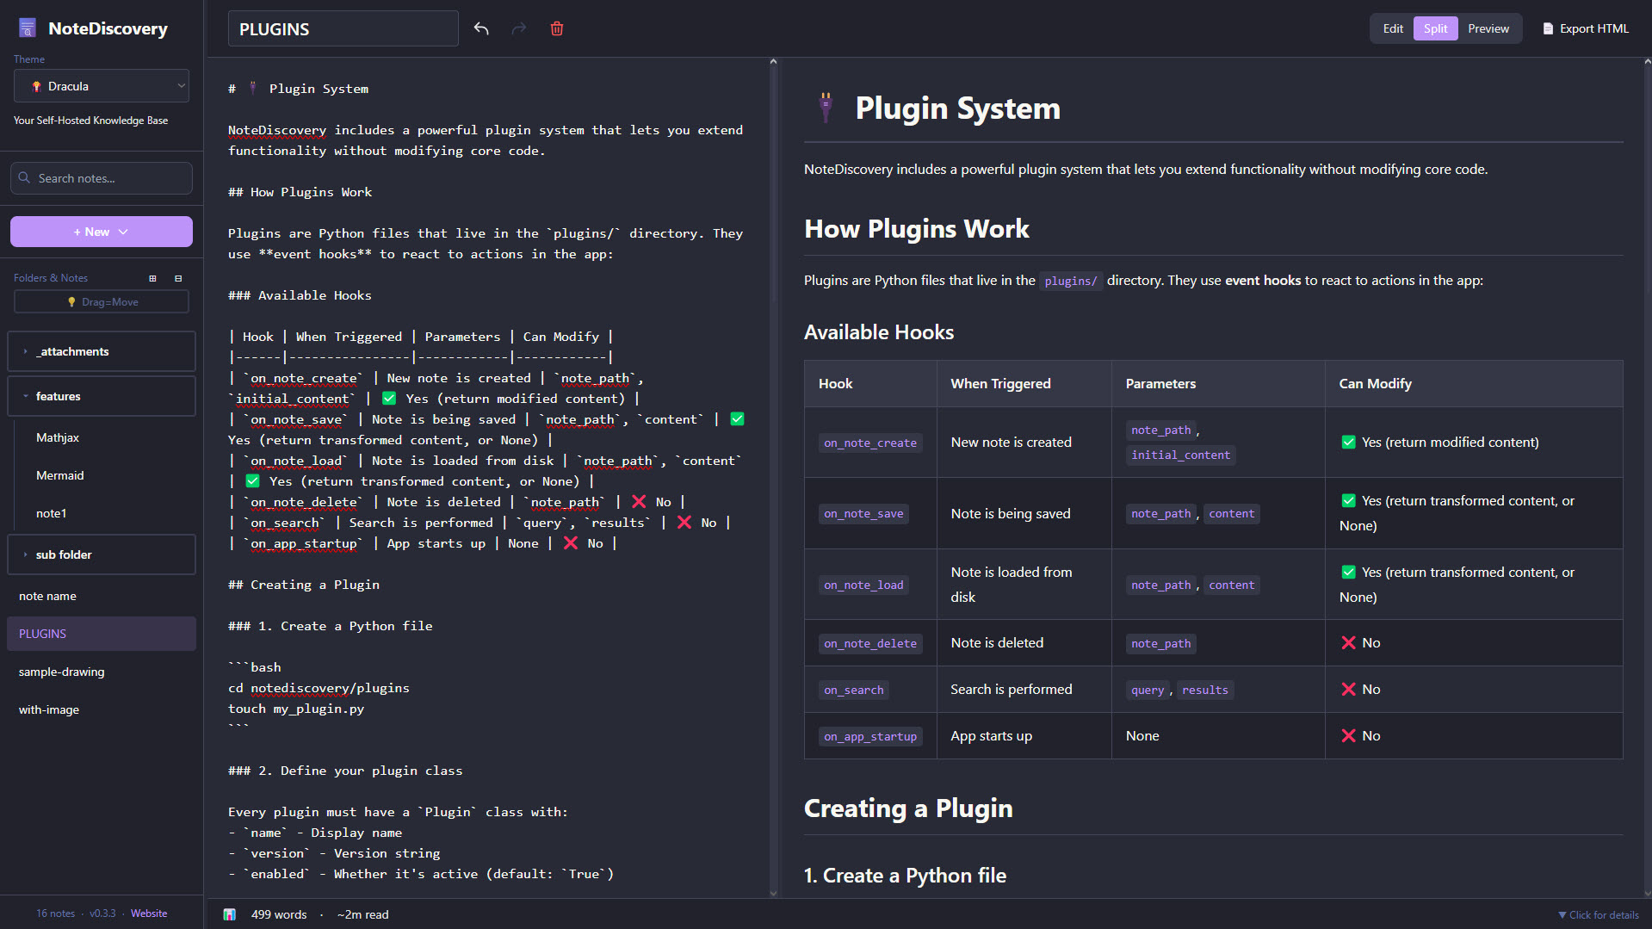Click the v0.3.3 version text

click(102, 914)
